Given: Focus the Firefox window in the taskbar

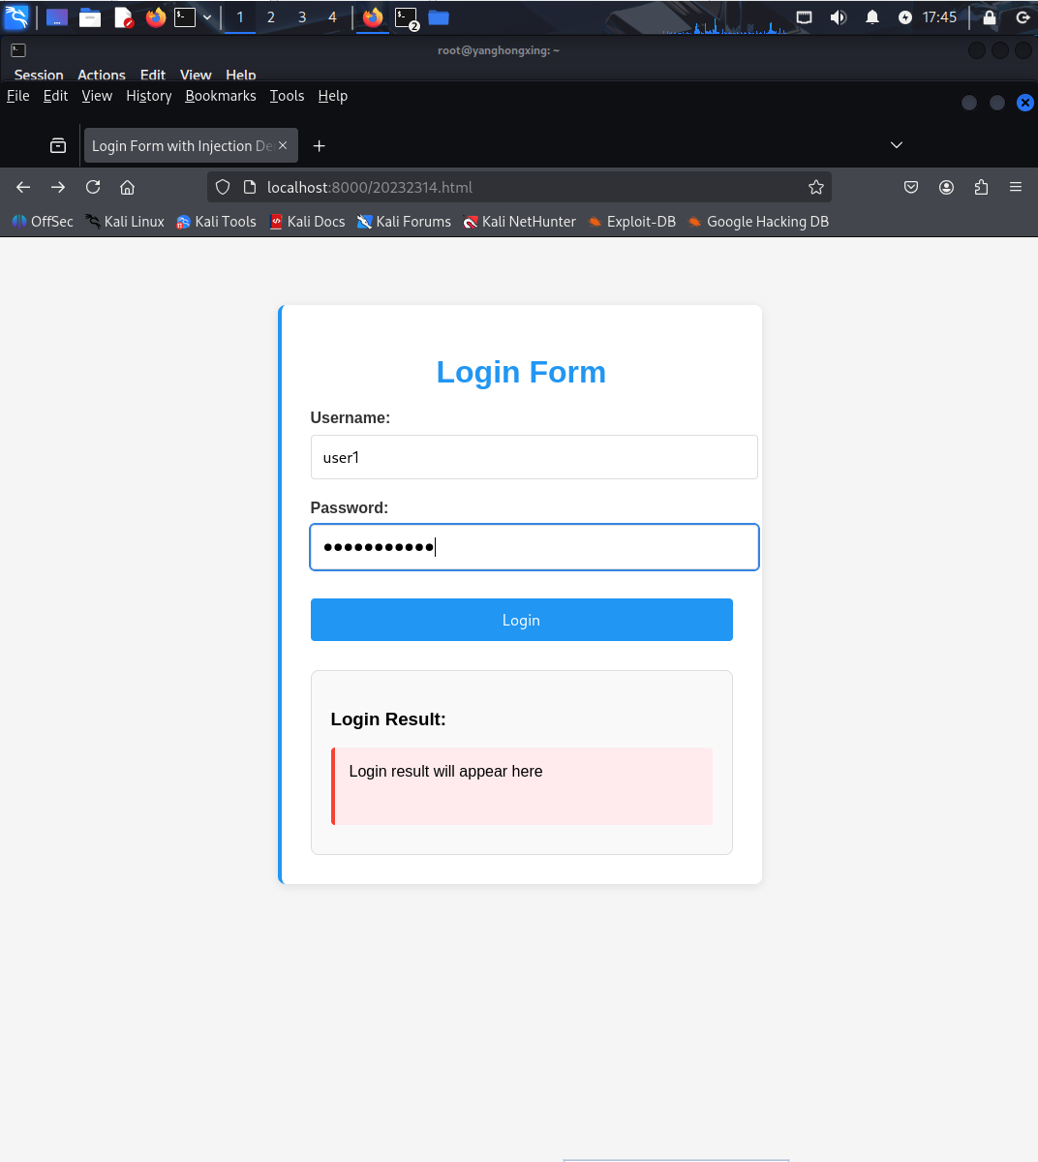Looking at the screenshot, I should coord(373,17).
